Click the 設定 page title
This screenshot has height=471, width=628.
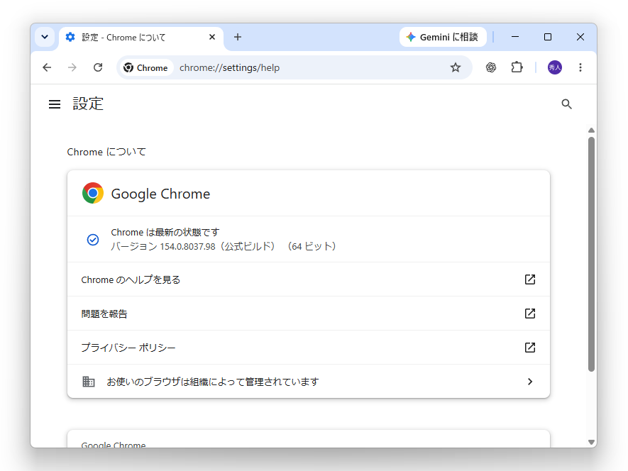click(x=88, y=104)
